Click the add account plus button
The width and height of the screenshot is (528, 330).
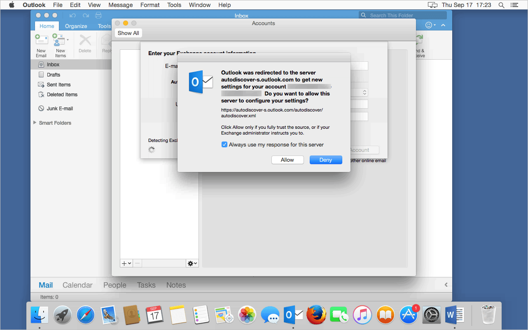tap(126, 263)
